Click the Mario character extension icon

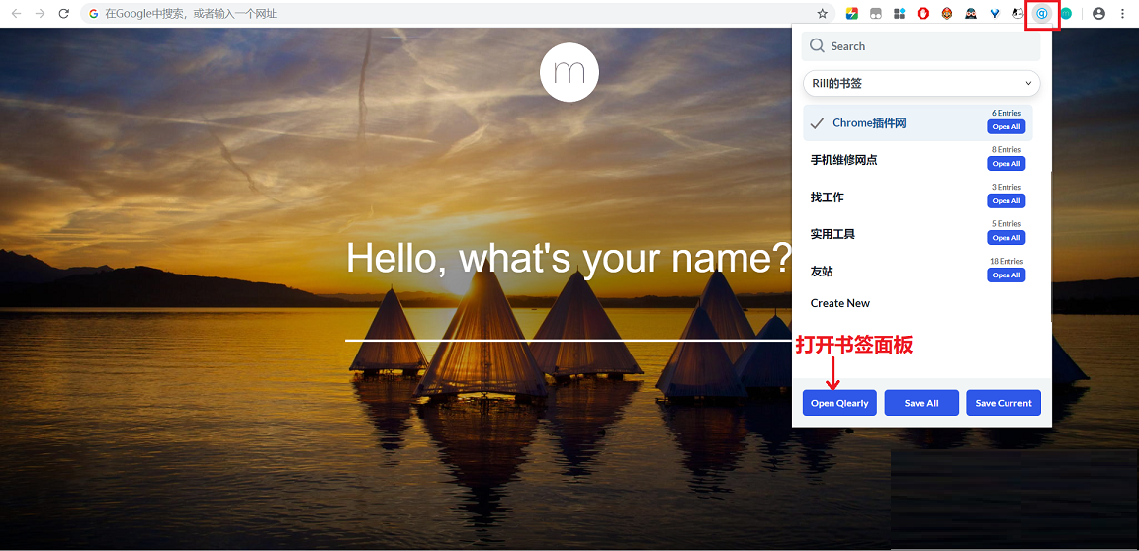point(946,14)
